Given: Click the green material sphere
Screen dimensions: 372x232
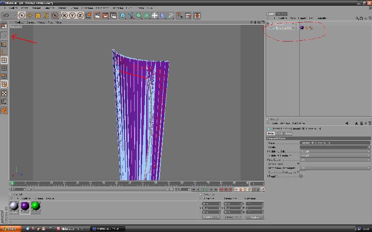Looking at the screenshot, I should pyautogui.click(x=35, y=206).
